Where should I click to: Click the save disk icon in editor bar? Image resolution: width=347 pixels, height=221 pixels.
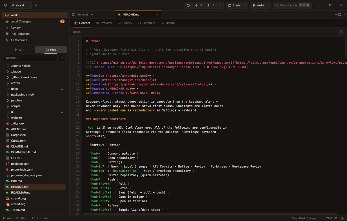(341, 32)
